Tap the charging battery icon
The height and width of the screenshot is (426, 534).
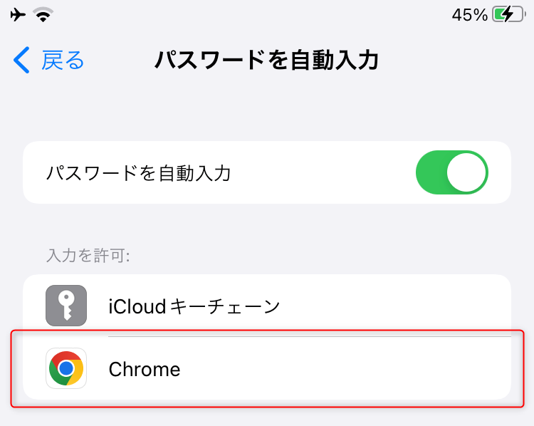pos(509,15)
